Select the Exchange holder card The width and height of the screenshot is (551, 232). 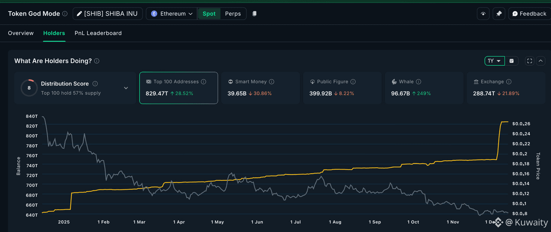pos(506,88)
